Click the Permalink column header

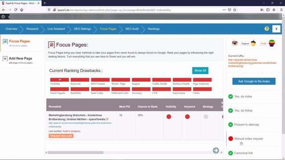pos(55,107)
